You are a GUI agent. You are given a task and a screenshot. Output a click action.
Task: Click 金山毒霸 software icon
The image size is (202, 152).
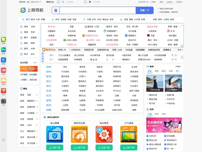(55, 135)
